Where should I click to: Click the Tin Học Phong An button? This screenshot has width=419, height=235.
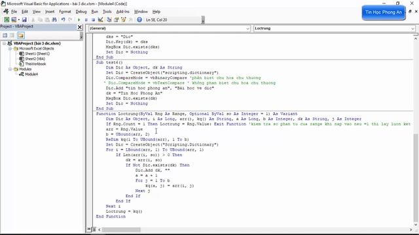pyautogui.click(x=384, y=12)
